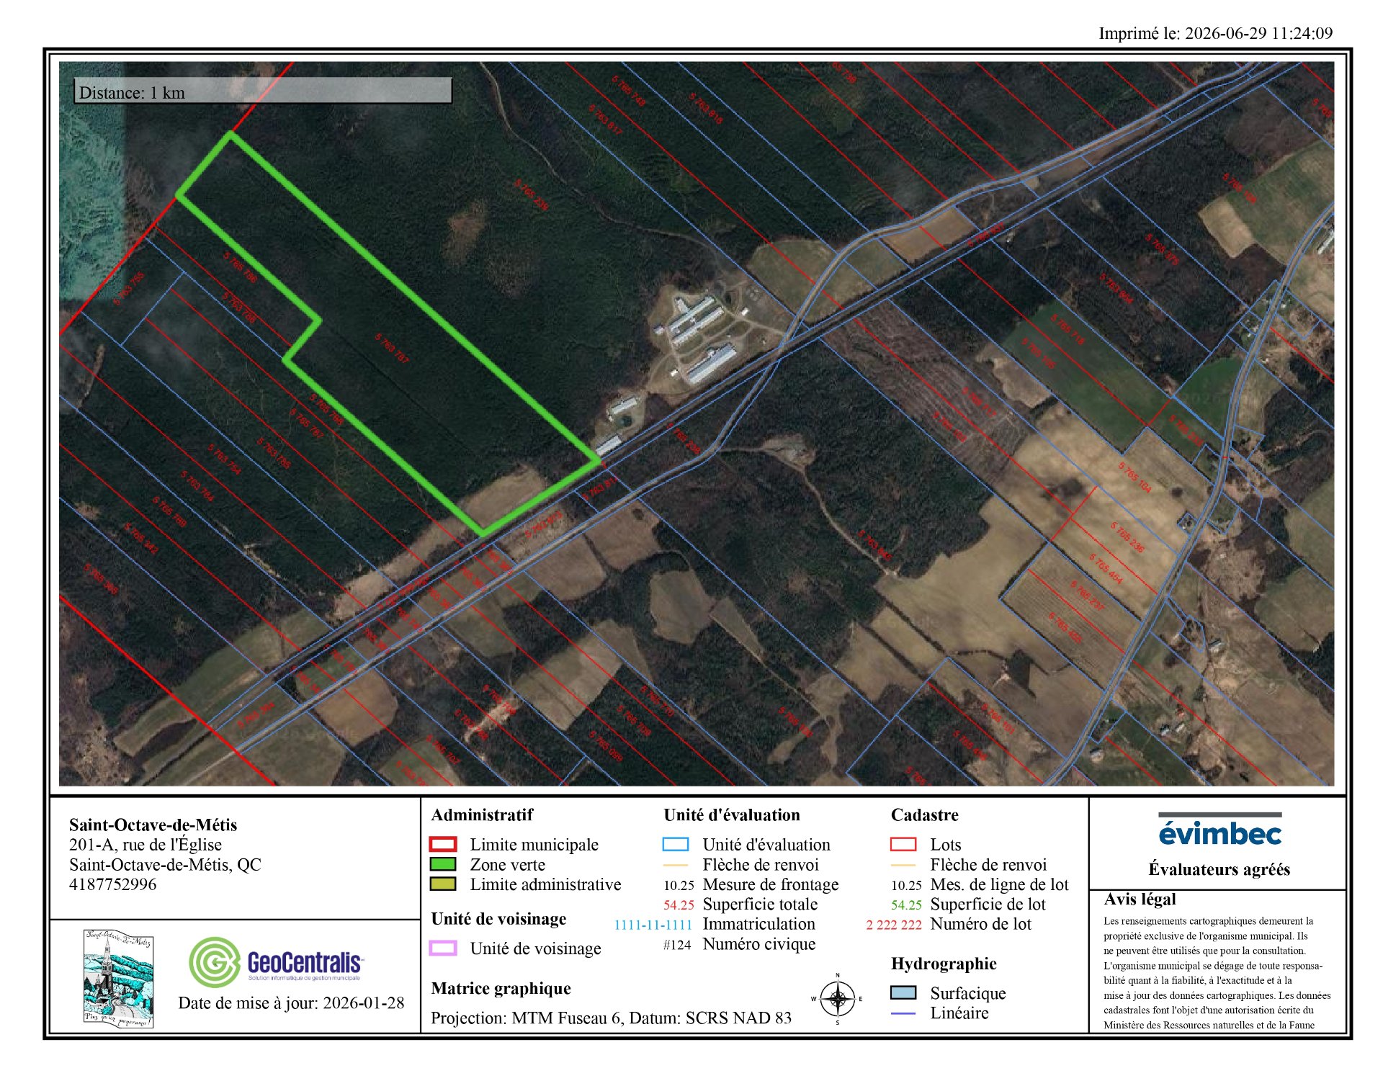Click the Limite administrative olive legend symbol
The image size is (1383, 1068).
pos(442,884)
